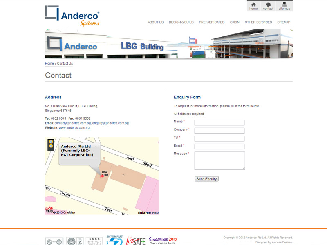The height and width of the screenshot is (245, 327).
Task: Click the Anderco LBG Building banner image
Action: coord(169,44)
